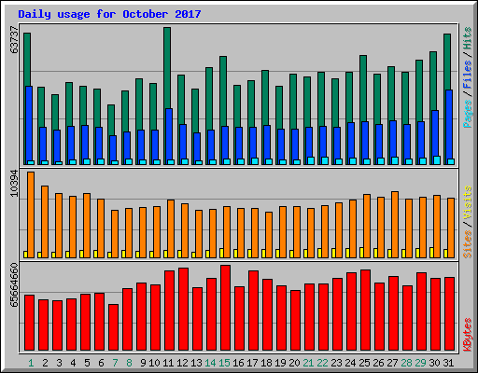Click day 5 on the x-axis
Image resolution: width=478 pixels, height=373 pixels.
87,363
